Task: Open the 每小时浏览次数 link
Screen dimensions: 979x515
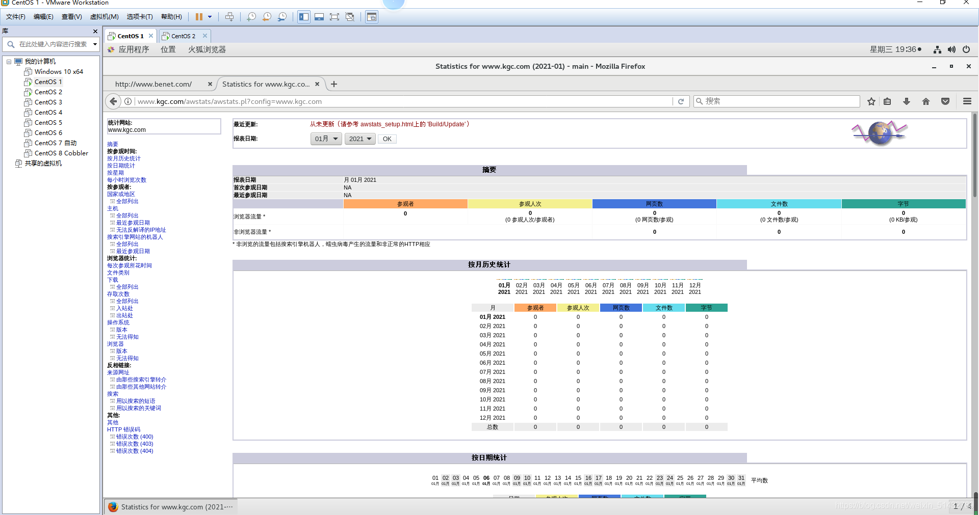Action: 126,180
